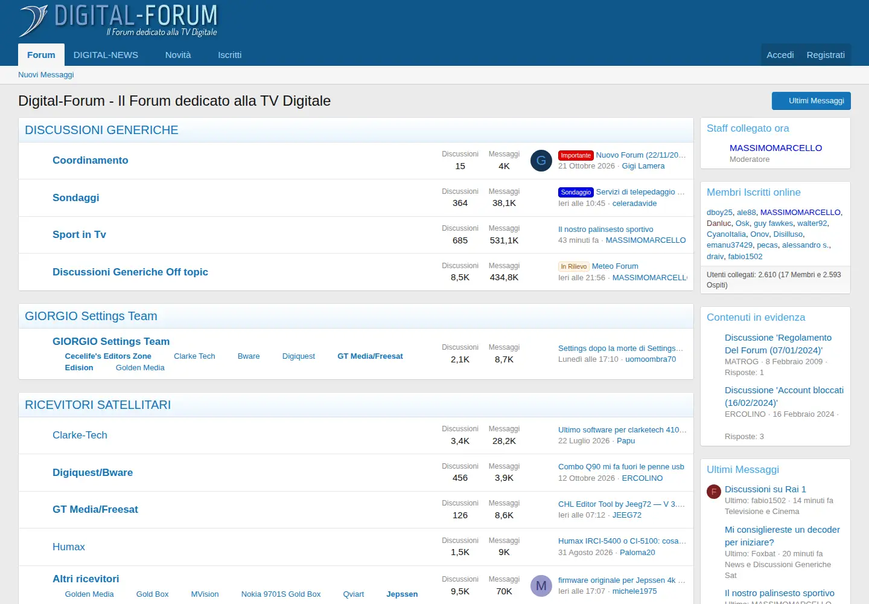The height and width of the screenshot is (604, 869).
Task: Open the DISCUSSIONI GENERICHE category
Action: (101, 130)
